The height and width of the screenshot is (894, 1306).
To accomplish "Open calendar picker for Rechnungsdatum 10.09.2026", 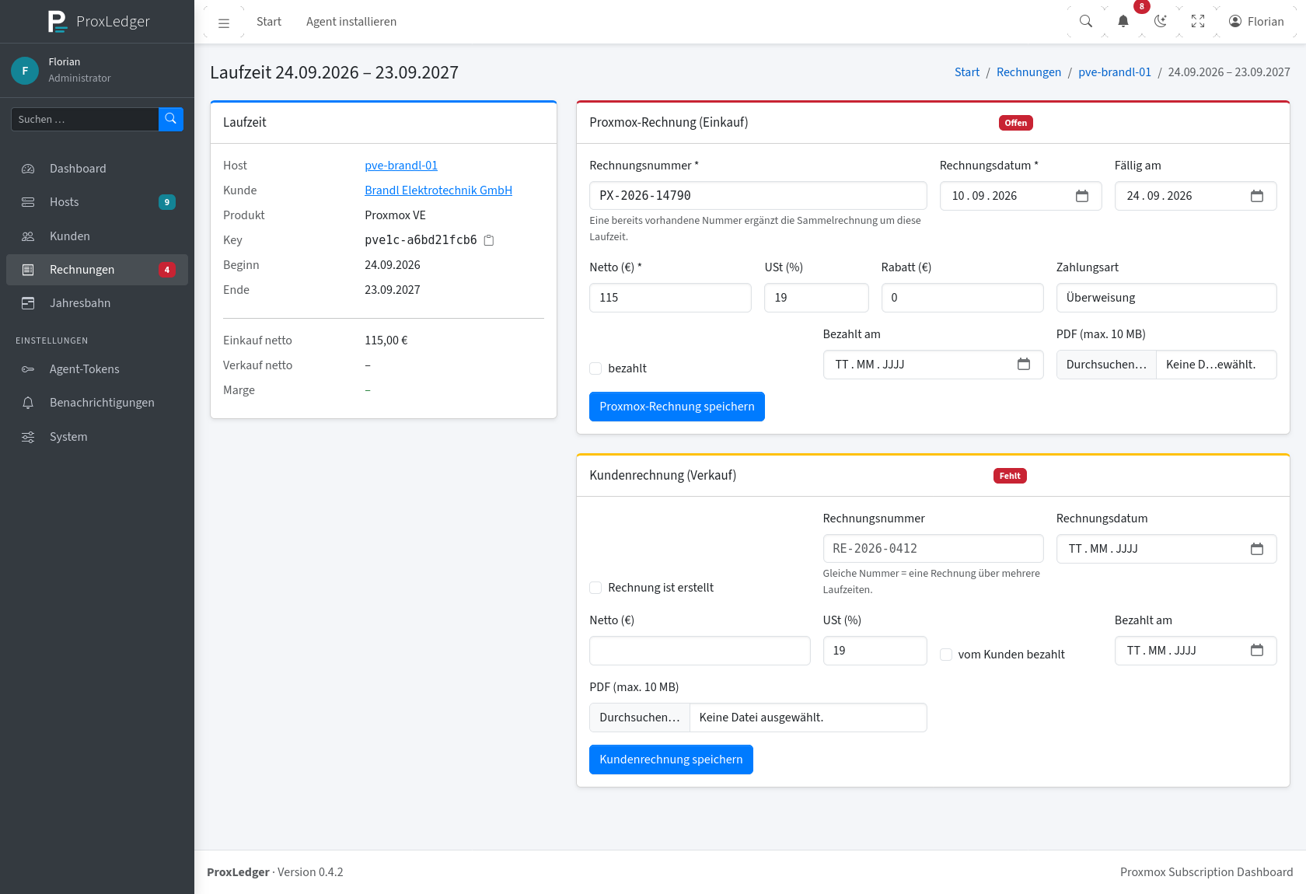I will click(1082, 196).
